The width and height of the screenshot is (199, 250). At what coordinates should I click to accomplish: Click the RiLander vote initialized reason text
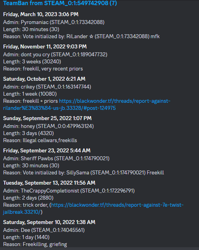tap(81, 37)
